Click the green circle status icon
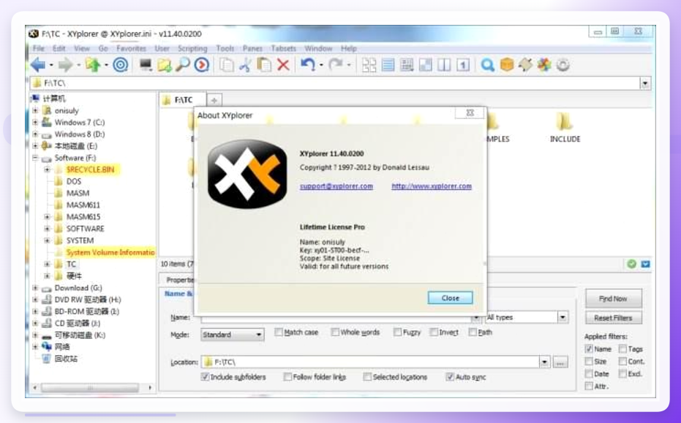The image size is (681, 423). coord(631,264)
